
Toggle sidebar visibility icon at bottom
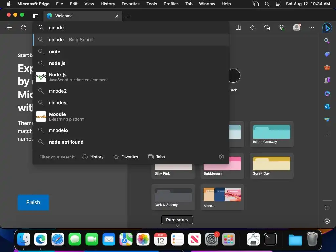click(327, 208)
